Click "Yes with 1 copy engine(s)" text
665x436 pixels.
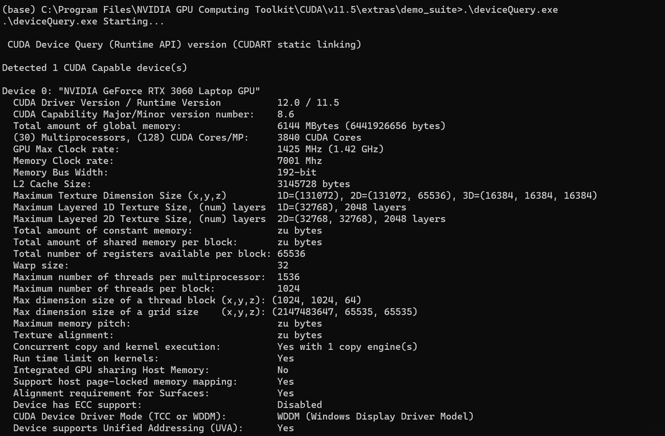click(347, 347)
